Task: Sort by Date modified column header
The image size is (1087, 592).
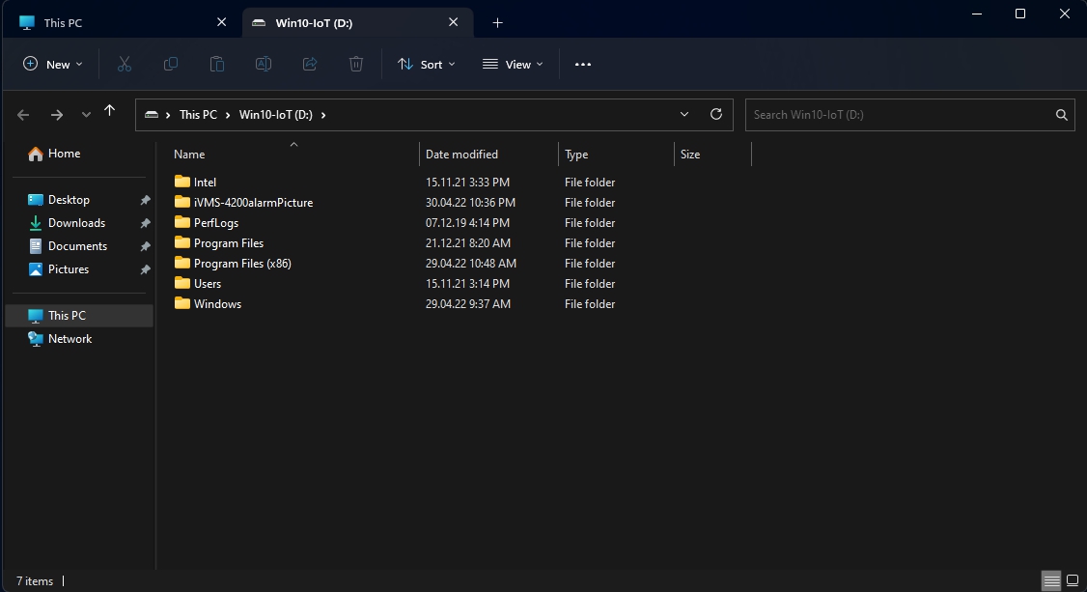Action: click(488, 154)
